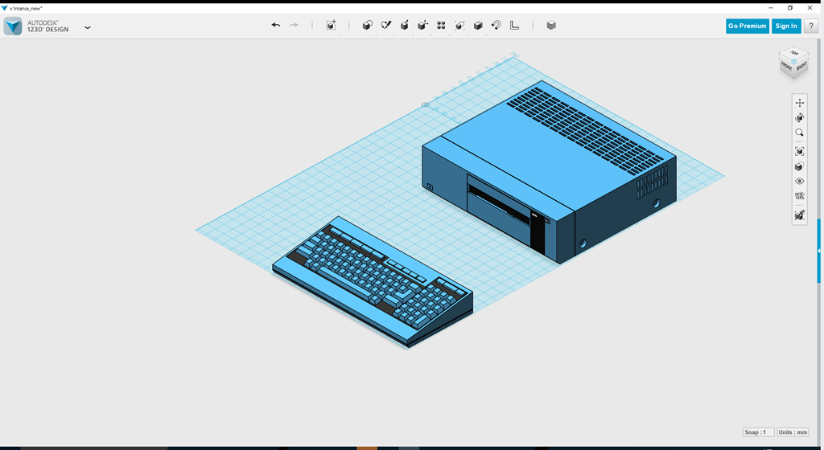Click the Go Premium button
Viewport: 824px width, 450px height.
click(747, 26)
